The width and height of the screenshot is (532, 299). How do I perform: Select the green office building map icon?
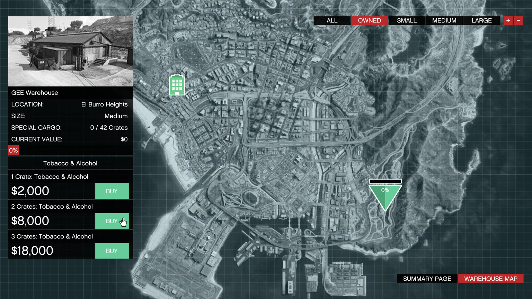click(x=177, y=85)
